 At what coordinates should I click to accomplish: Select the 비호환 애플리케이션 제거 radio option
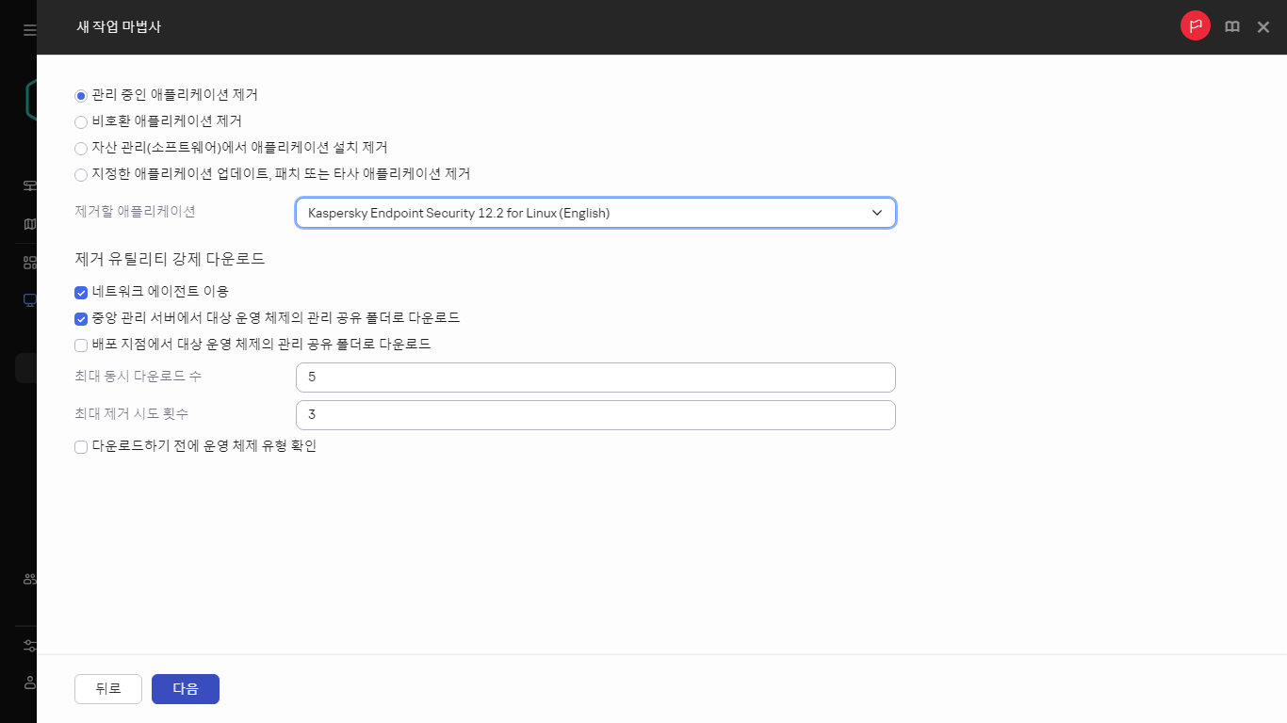[80, 121]
